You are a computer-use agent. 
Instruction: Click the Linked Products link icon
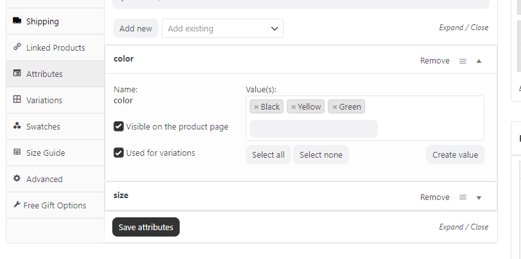[x=17, y=47]
